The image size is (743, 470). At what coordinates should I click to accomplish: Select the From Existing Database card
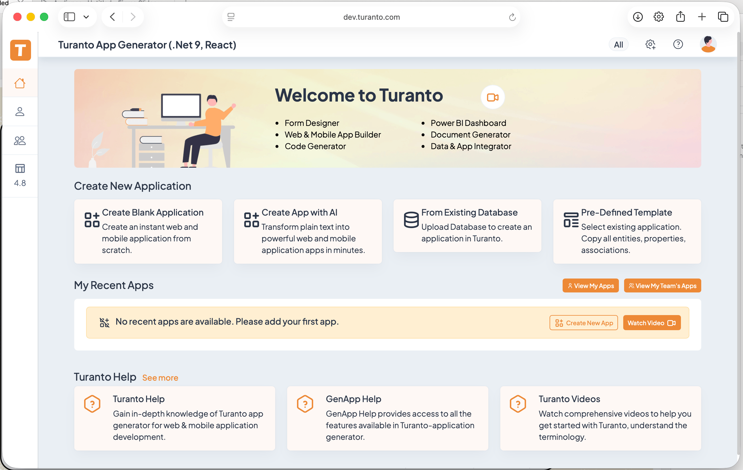467,226
